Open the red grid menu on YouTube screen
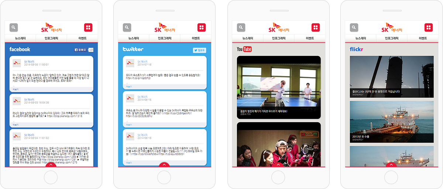Viewport: 443px width, 189px height. tap(316, 27)
